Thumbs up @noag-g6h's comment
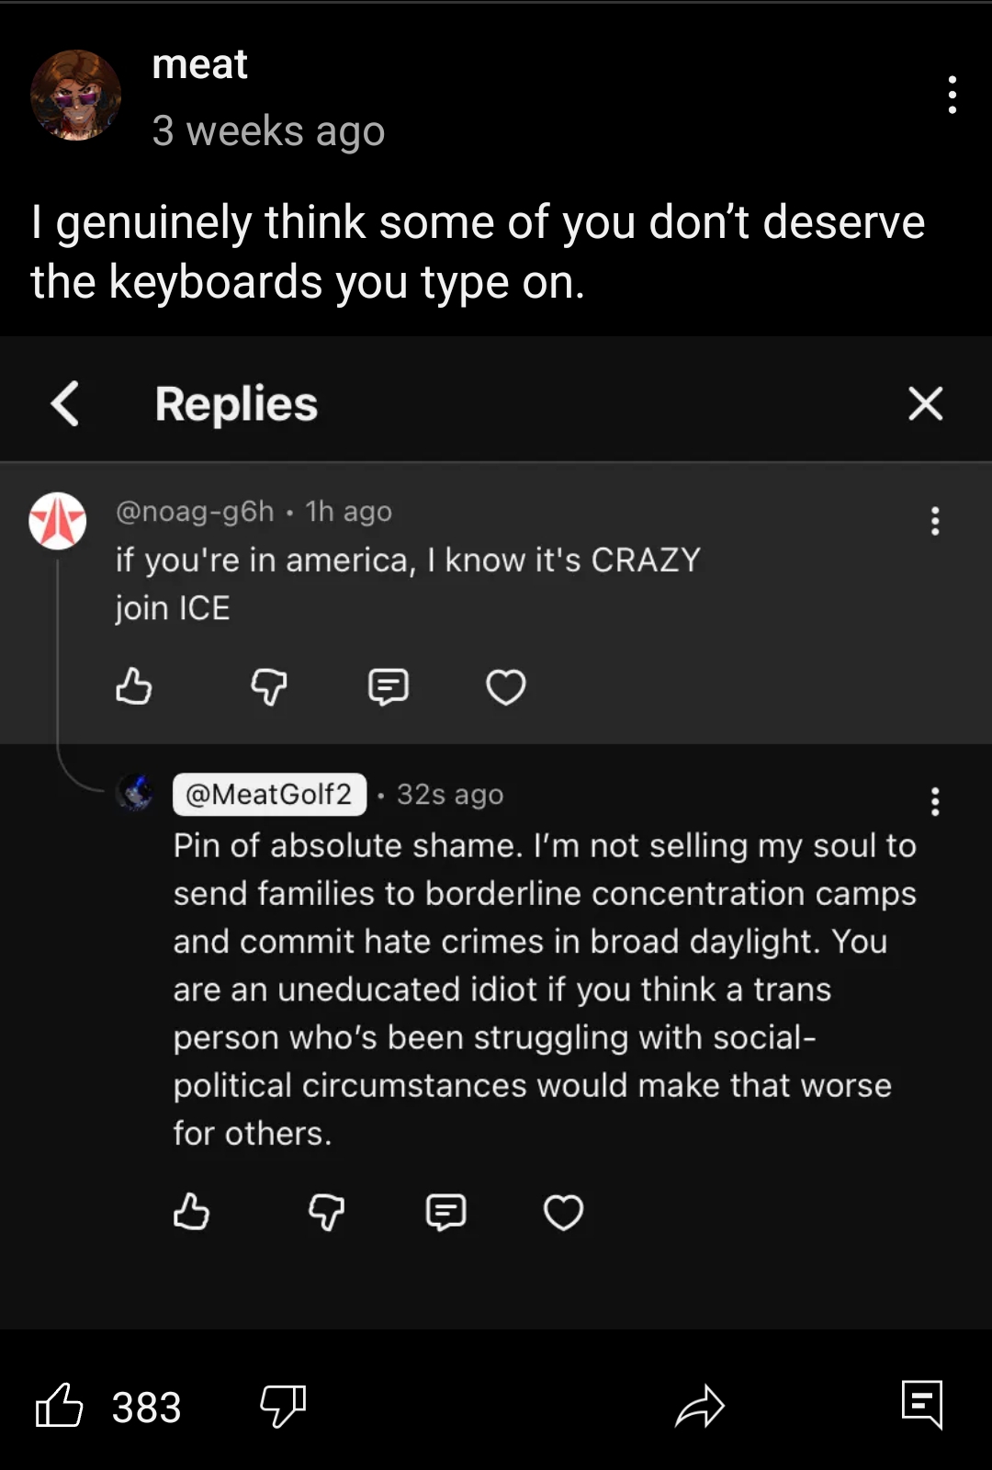992x1470 pixels. (134, 686)
